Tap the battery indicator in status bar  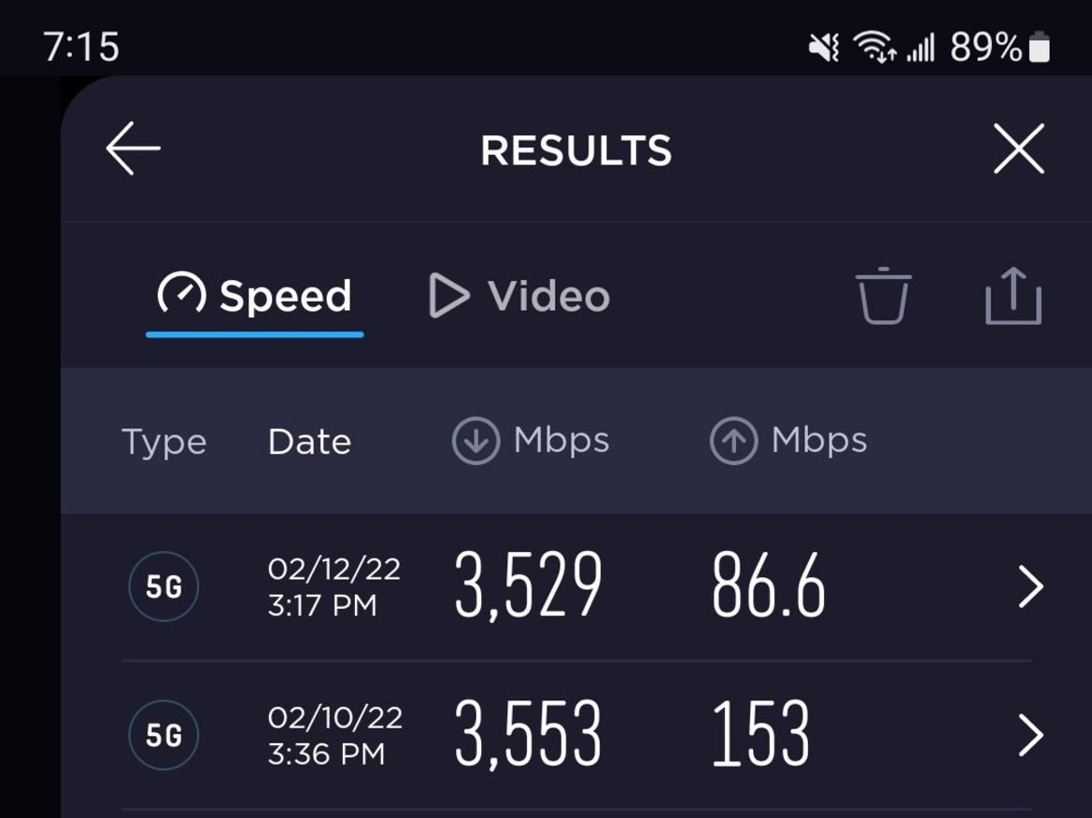tap(1039, 48)
